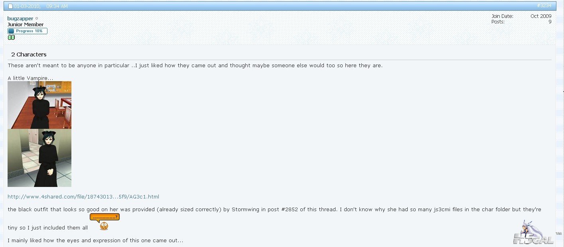The width and height of the screenshot is (564, 247).
Task: Click the "2 Characters" post title
Action: (29, 54)
